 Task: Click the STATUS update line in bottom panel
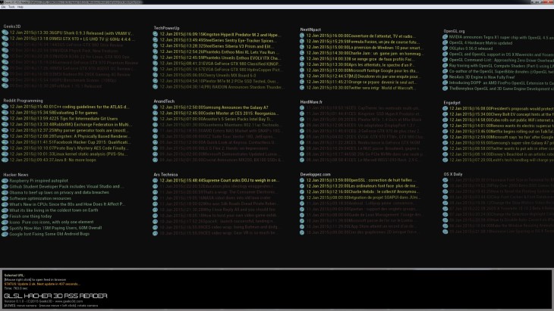click(x=42, y=284)
